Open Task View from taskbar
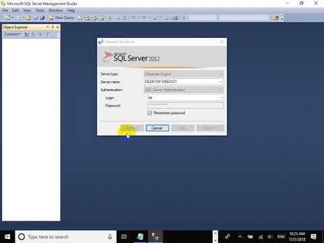This screenshot has height=243, width=324. pyautogui.click(x=124, y=237)
